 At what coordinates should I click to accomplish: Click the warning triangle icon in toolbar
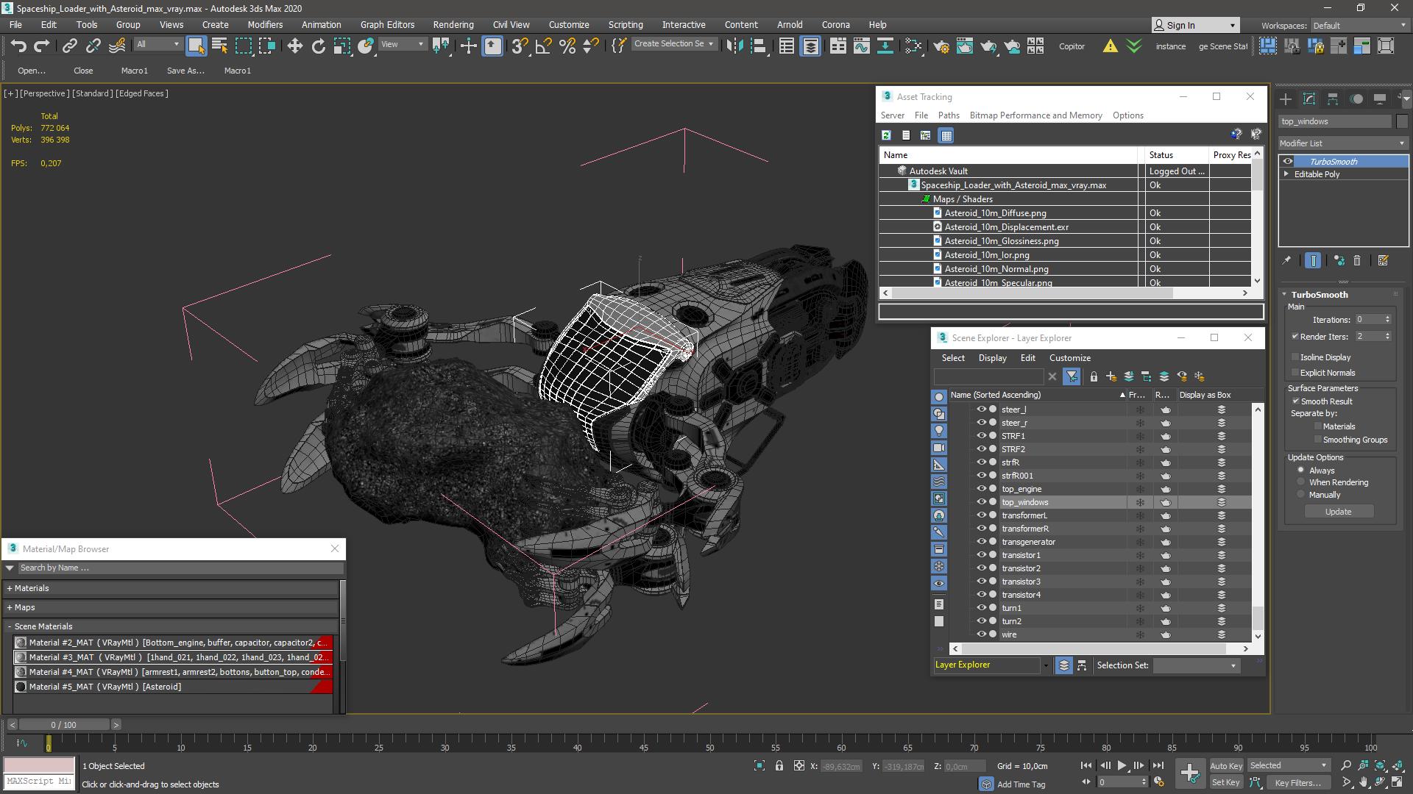click(1110, 46)
